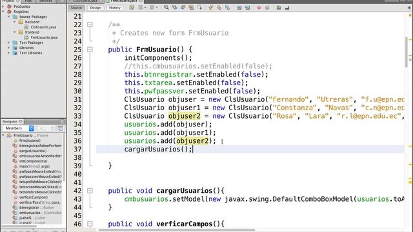The width and height of the screenshot is (413, 232).
Task: Collapse the javadoc comment fold at line 22
Action: pyautogui.click(x=90, y=24)
